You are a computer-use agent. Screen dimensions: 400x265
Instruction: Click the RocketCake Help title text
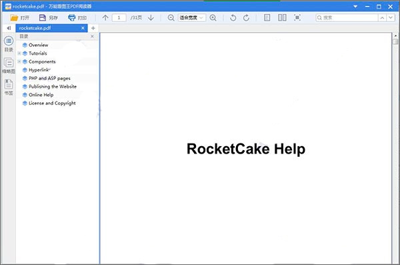point(246,149)
